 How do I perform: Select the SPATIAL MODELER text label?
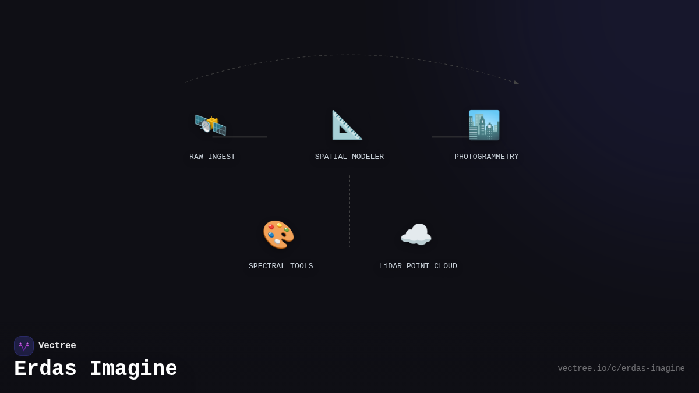[349, 157]
